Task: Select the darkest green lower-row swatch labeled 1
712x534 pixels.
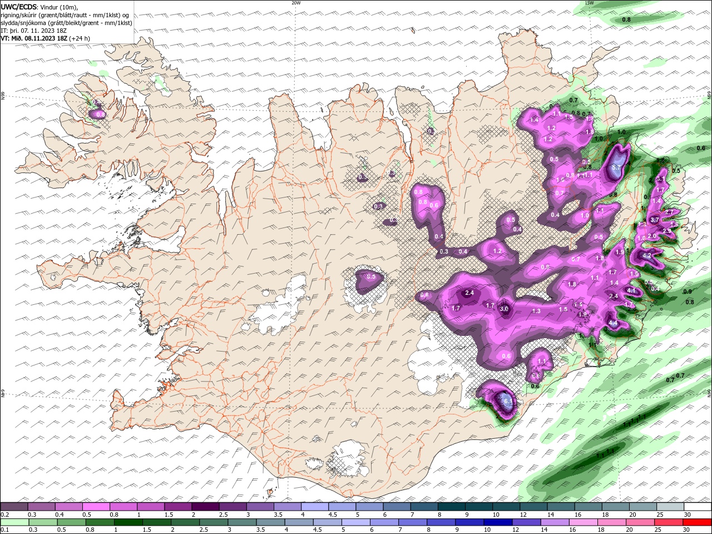Action: (128, 522)
